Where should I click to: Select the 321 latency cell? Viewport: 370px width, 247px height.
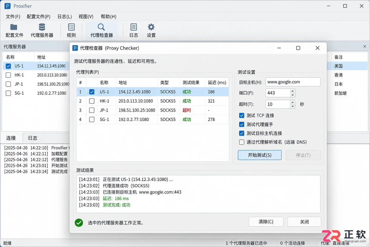[x=211, y=101]
